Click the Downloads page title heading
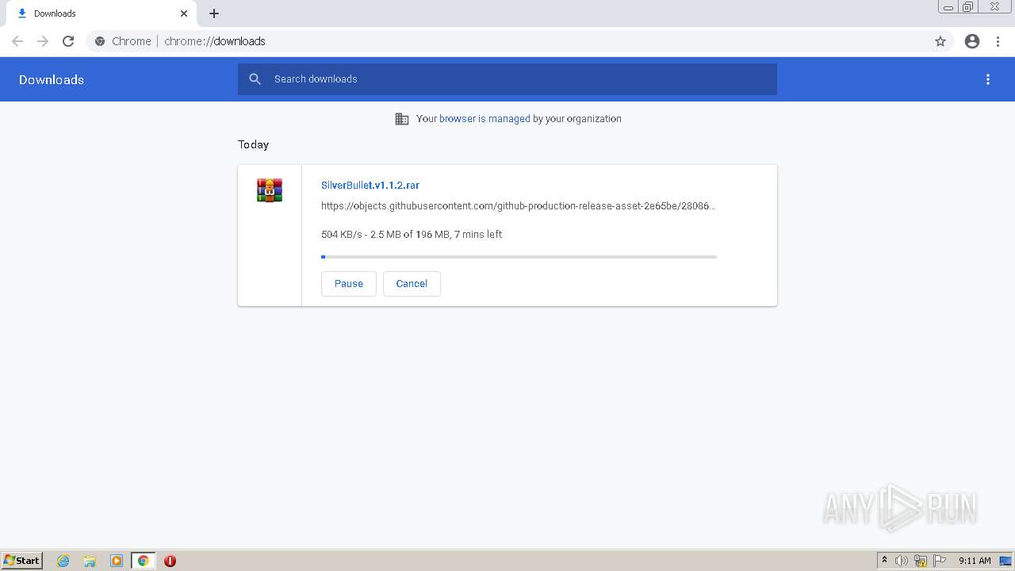 point(52,79)
